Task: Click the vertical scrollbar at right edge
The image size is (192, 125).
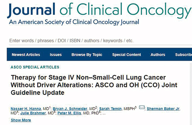Action: click(191, 94)
